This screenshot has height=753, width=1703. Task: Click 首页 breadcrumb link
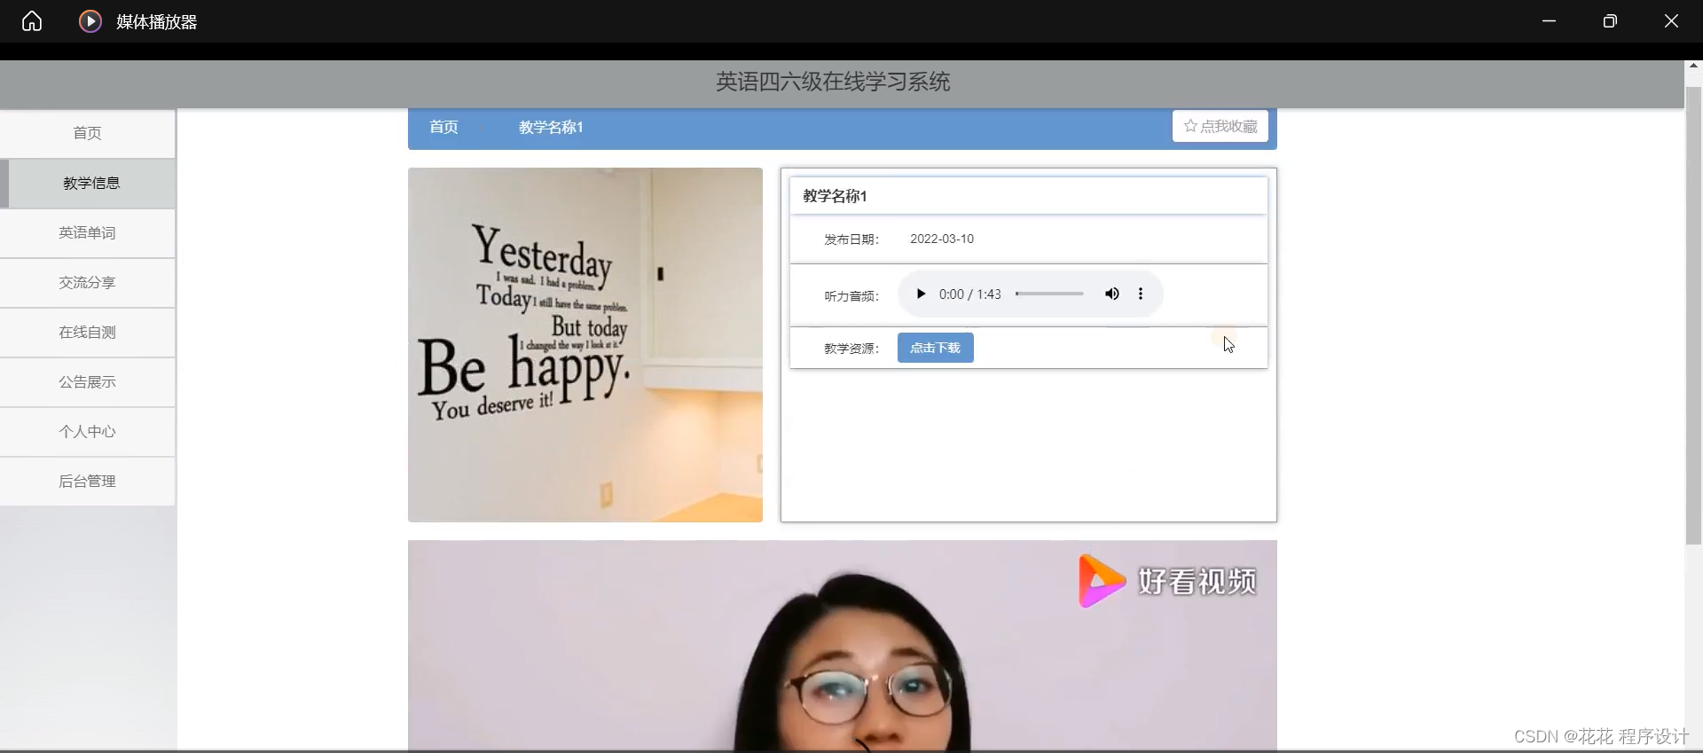443,127
